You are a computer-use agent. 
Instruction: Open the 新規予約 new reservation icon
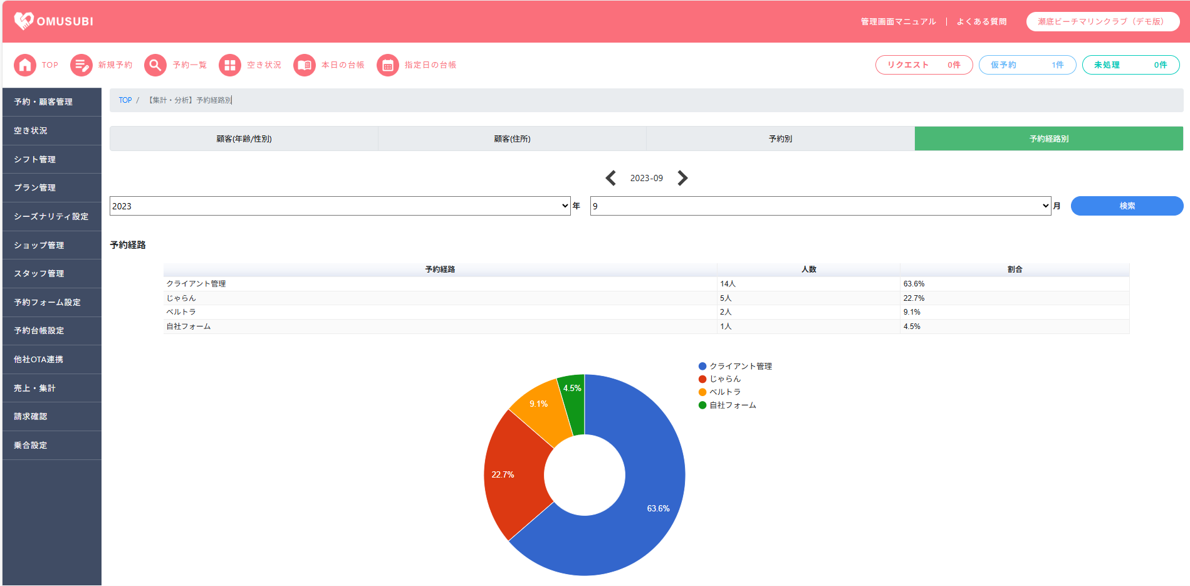tap(81, 65)
